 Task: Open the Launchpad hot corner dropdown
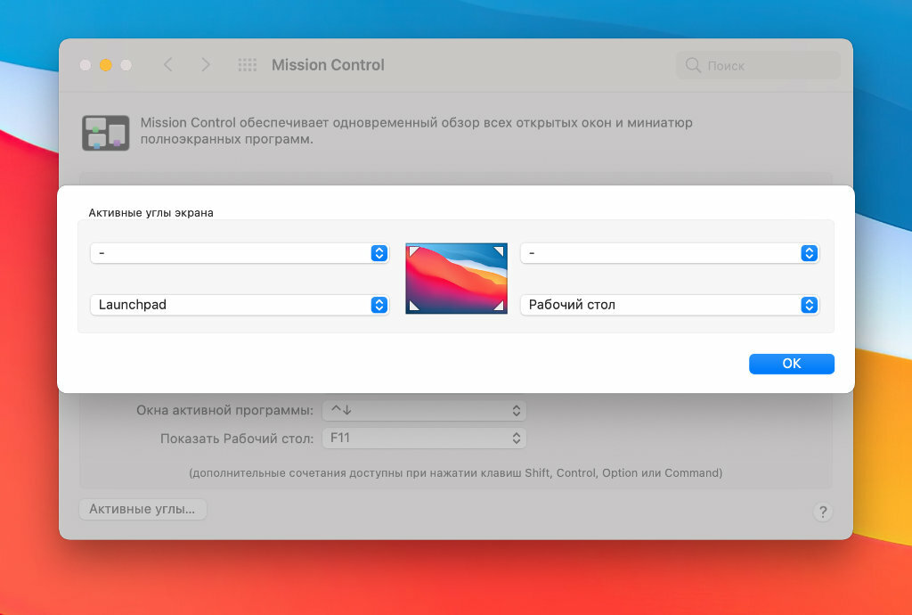[x=240, y=305]
